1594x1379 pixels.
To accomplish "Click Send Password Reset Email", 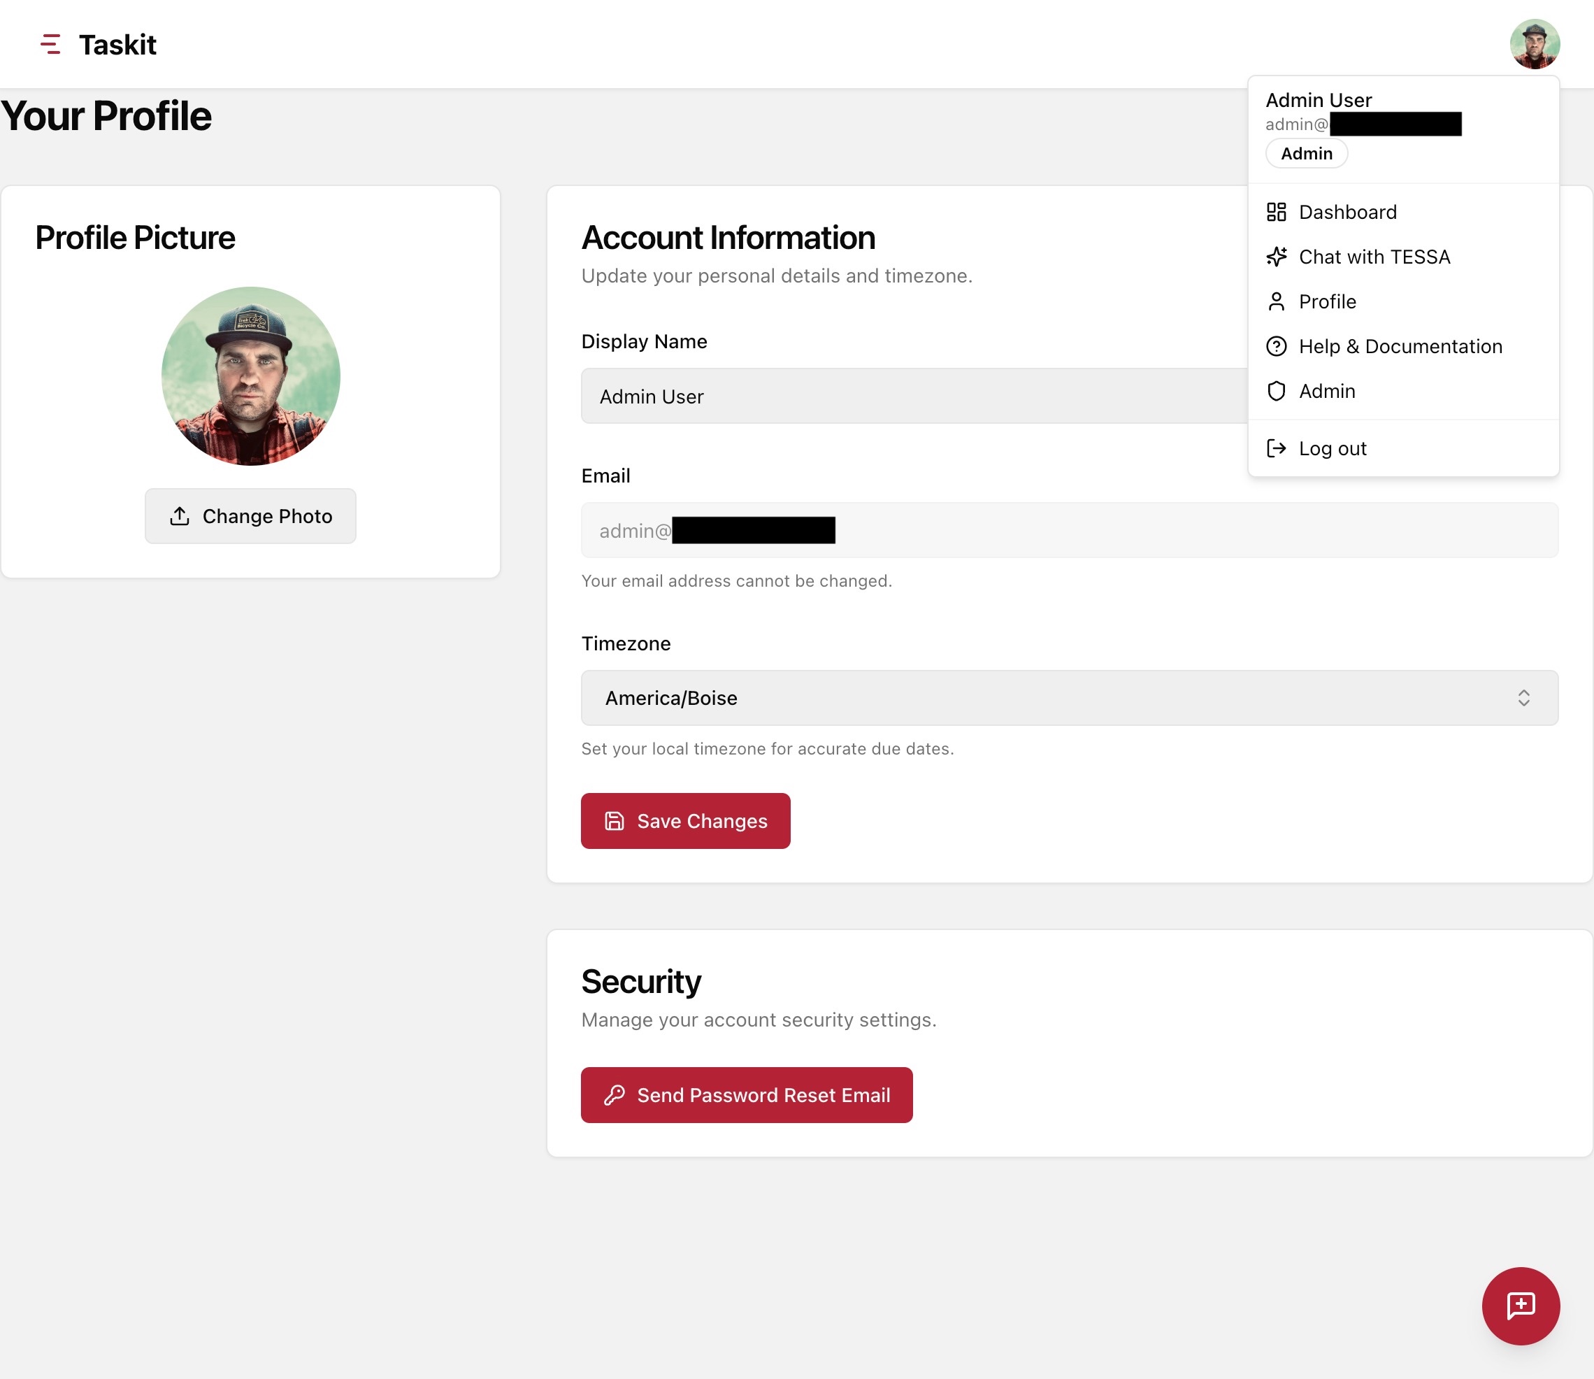I will click(747, 1095).
